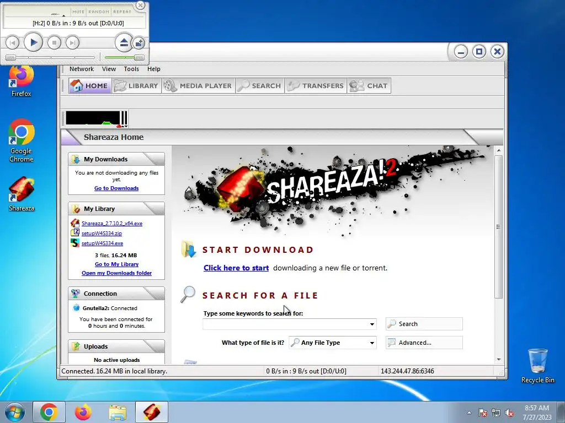Click the Connection panel header
Viewport: 565px width, 423px height.
click(116, 294)
